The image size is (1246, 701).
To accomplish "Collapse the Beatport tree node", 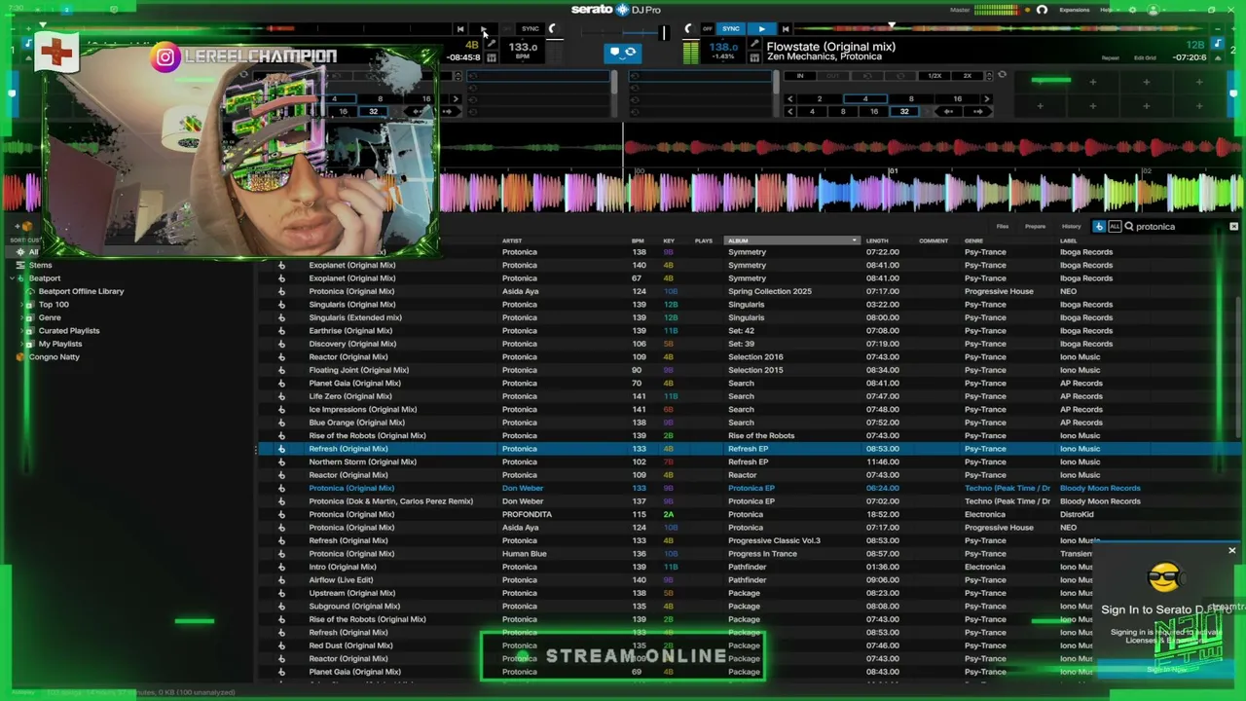I will point(12,278).
